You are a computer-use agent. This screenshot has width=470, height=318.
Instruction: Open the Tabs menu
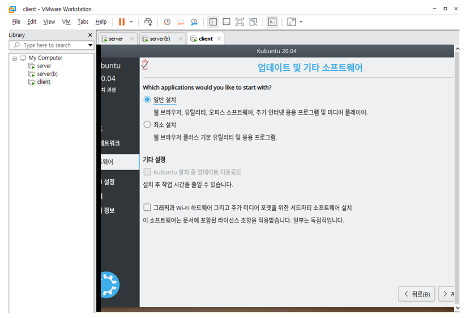coord(83,22)
